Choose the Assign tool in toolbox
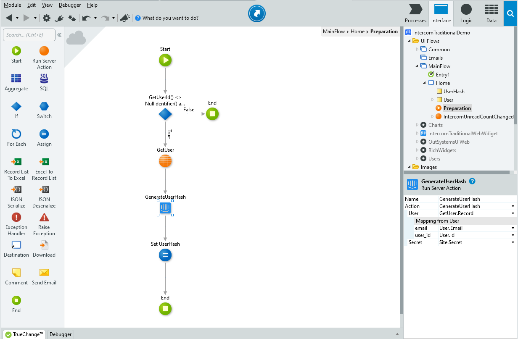 tap(44, 138)
